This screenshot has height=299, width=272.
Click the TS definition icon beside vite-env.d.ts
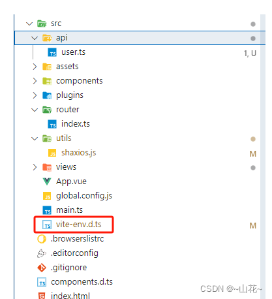[47, 225]
